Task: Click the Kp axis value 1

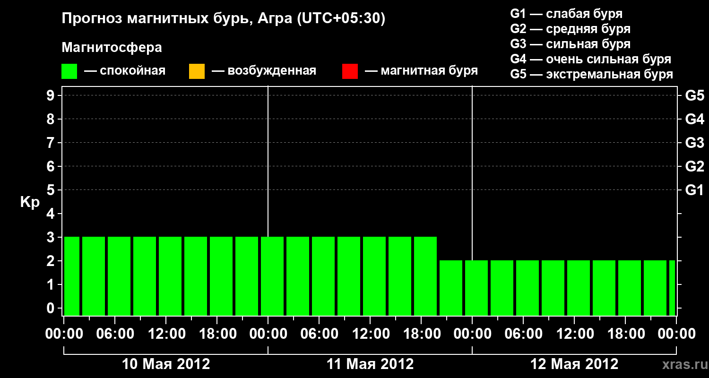Action: [51, 284]
